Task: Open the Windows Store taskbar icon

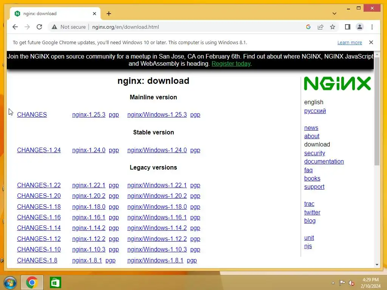Action: [55, 282]
